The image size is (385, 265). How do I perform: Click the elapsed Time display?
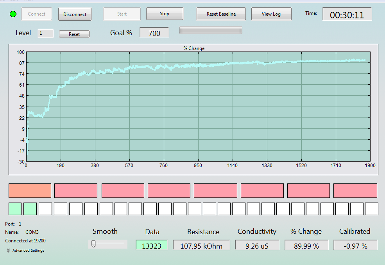pyautogui.click(x=347, y=14)
